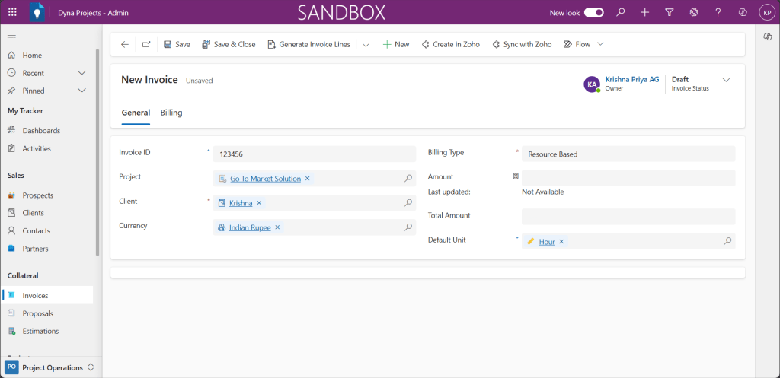Open Estimations in the sidebar
The height and width of the screenshot is (378, 780).
pos(40,331)
